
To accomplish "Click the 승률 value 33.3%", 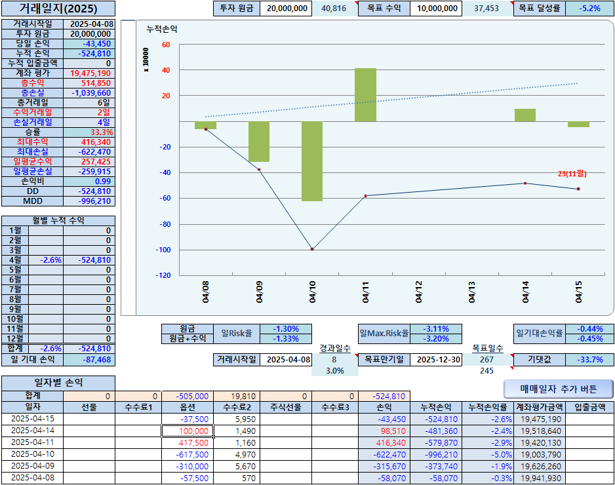I will (x=89, y=132).
